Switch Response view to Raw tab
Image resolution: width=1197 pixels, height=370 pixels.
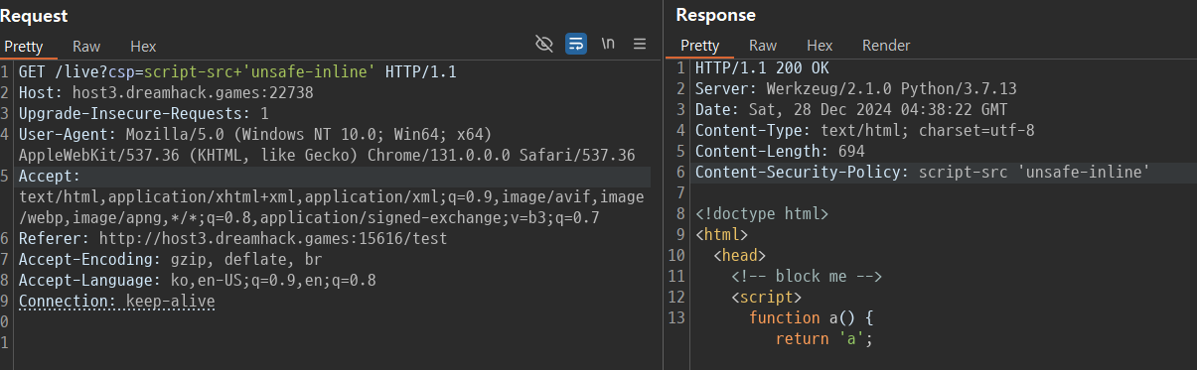763,46
